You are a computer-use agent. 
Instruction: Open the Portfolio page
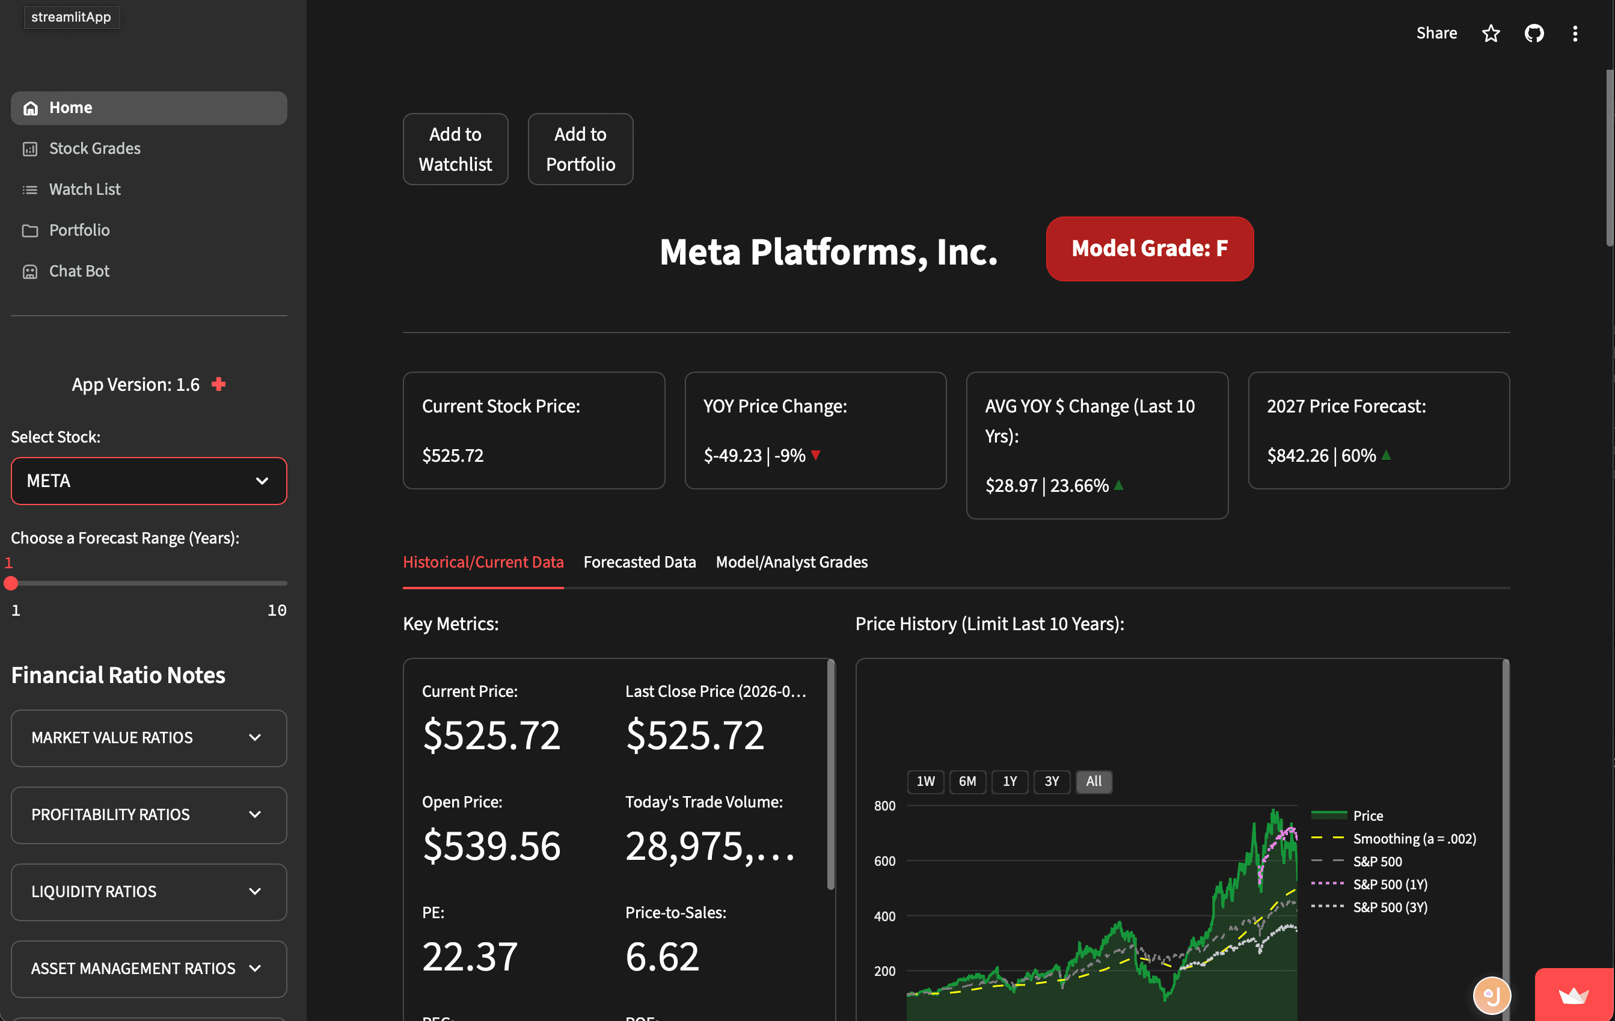[79, 230]
